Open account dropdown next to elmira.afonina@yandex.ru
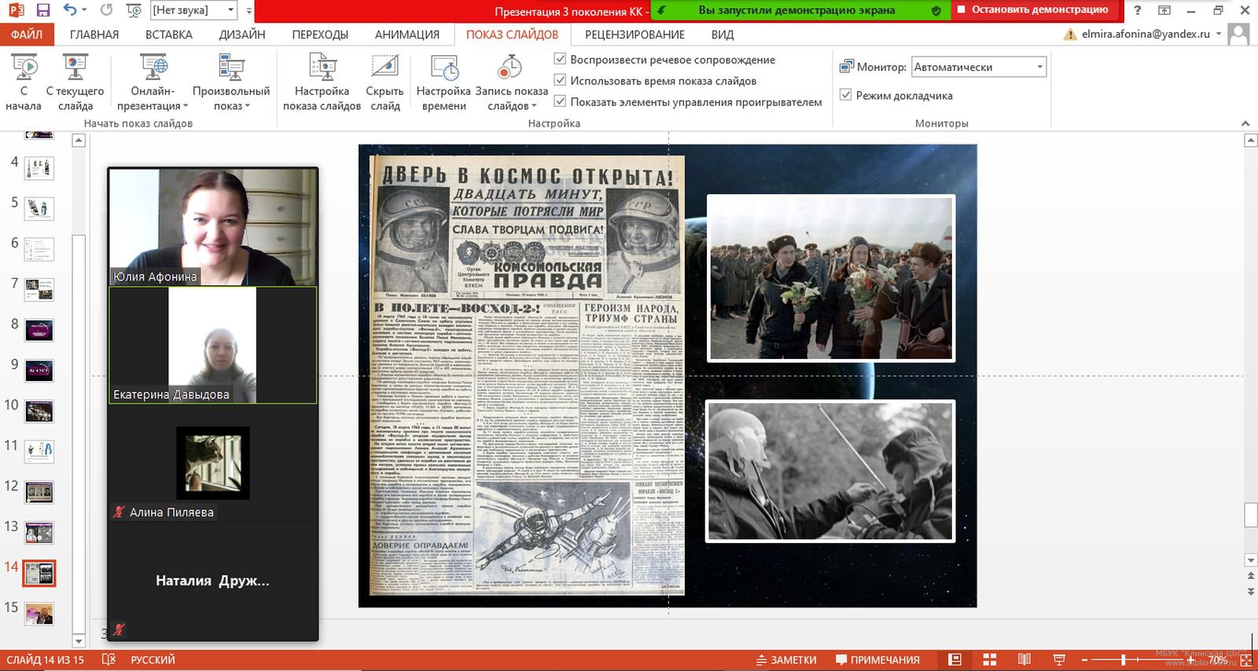 (1219, 34)
